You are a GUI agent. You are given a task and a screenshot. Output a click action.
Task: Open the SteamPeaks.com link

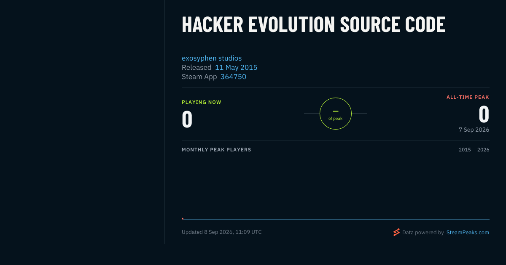[x=468, y=232]
